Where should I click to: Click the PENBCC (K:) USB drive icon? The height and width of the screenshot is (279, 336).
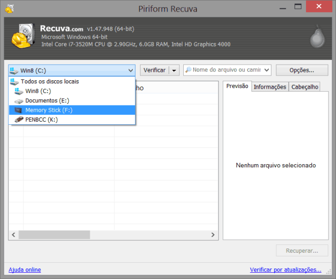coord(18,120)
